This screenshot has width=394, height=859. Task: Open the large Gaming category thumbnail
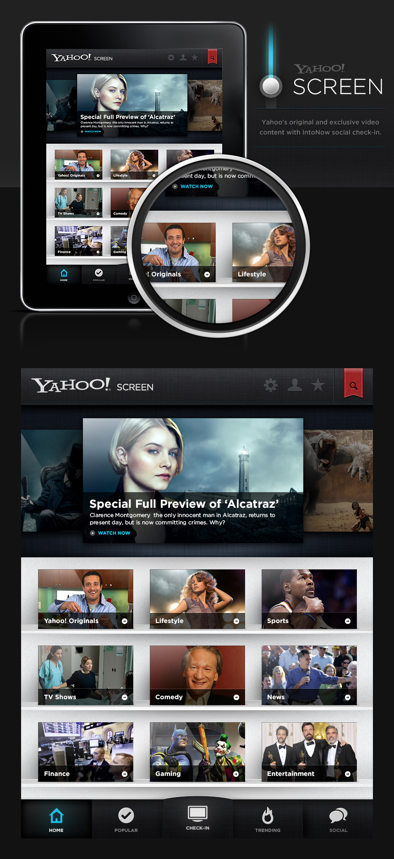[x=197, y=752]
